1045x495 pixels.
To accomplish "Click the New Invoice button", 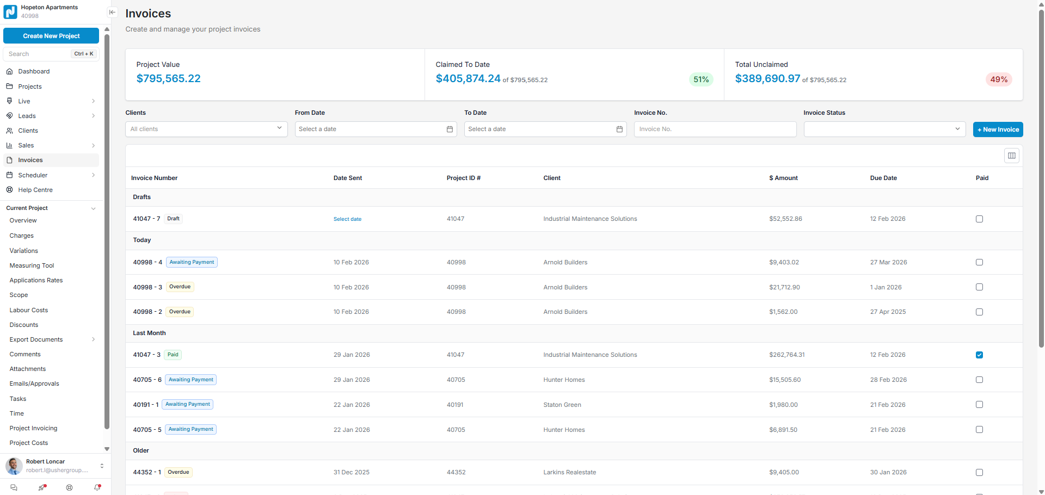I will click(998, 129).
